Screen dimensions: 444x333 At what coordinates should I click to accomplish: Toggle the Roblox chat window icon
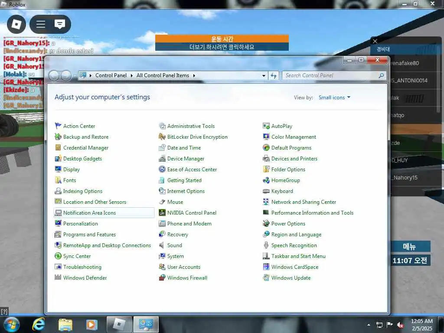pyautogui.click(x=60, y=24)
